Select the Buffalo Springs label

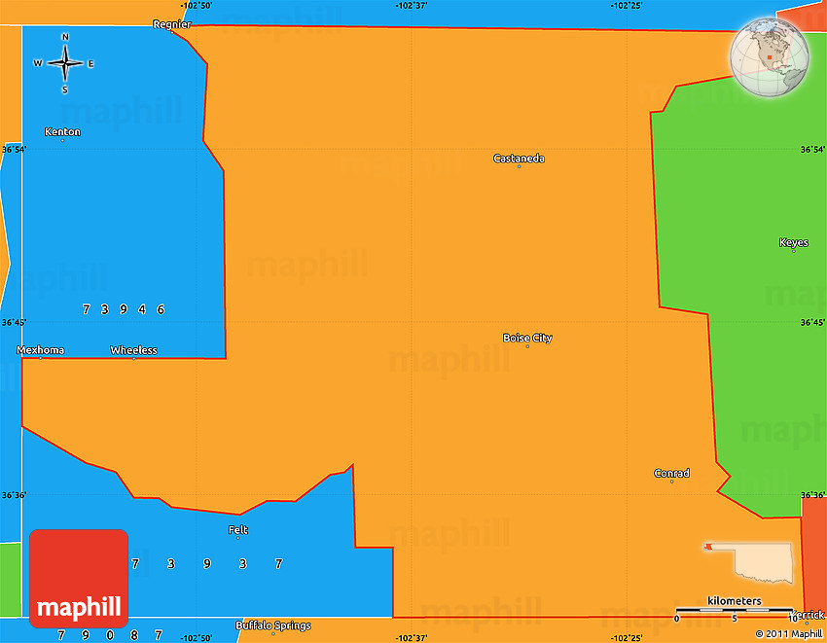point(273,625)
